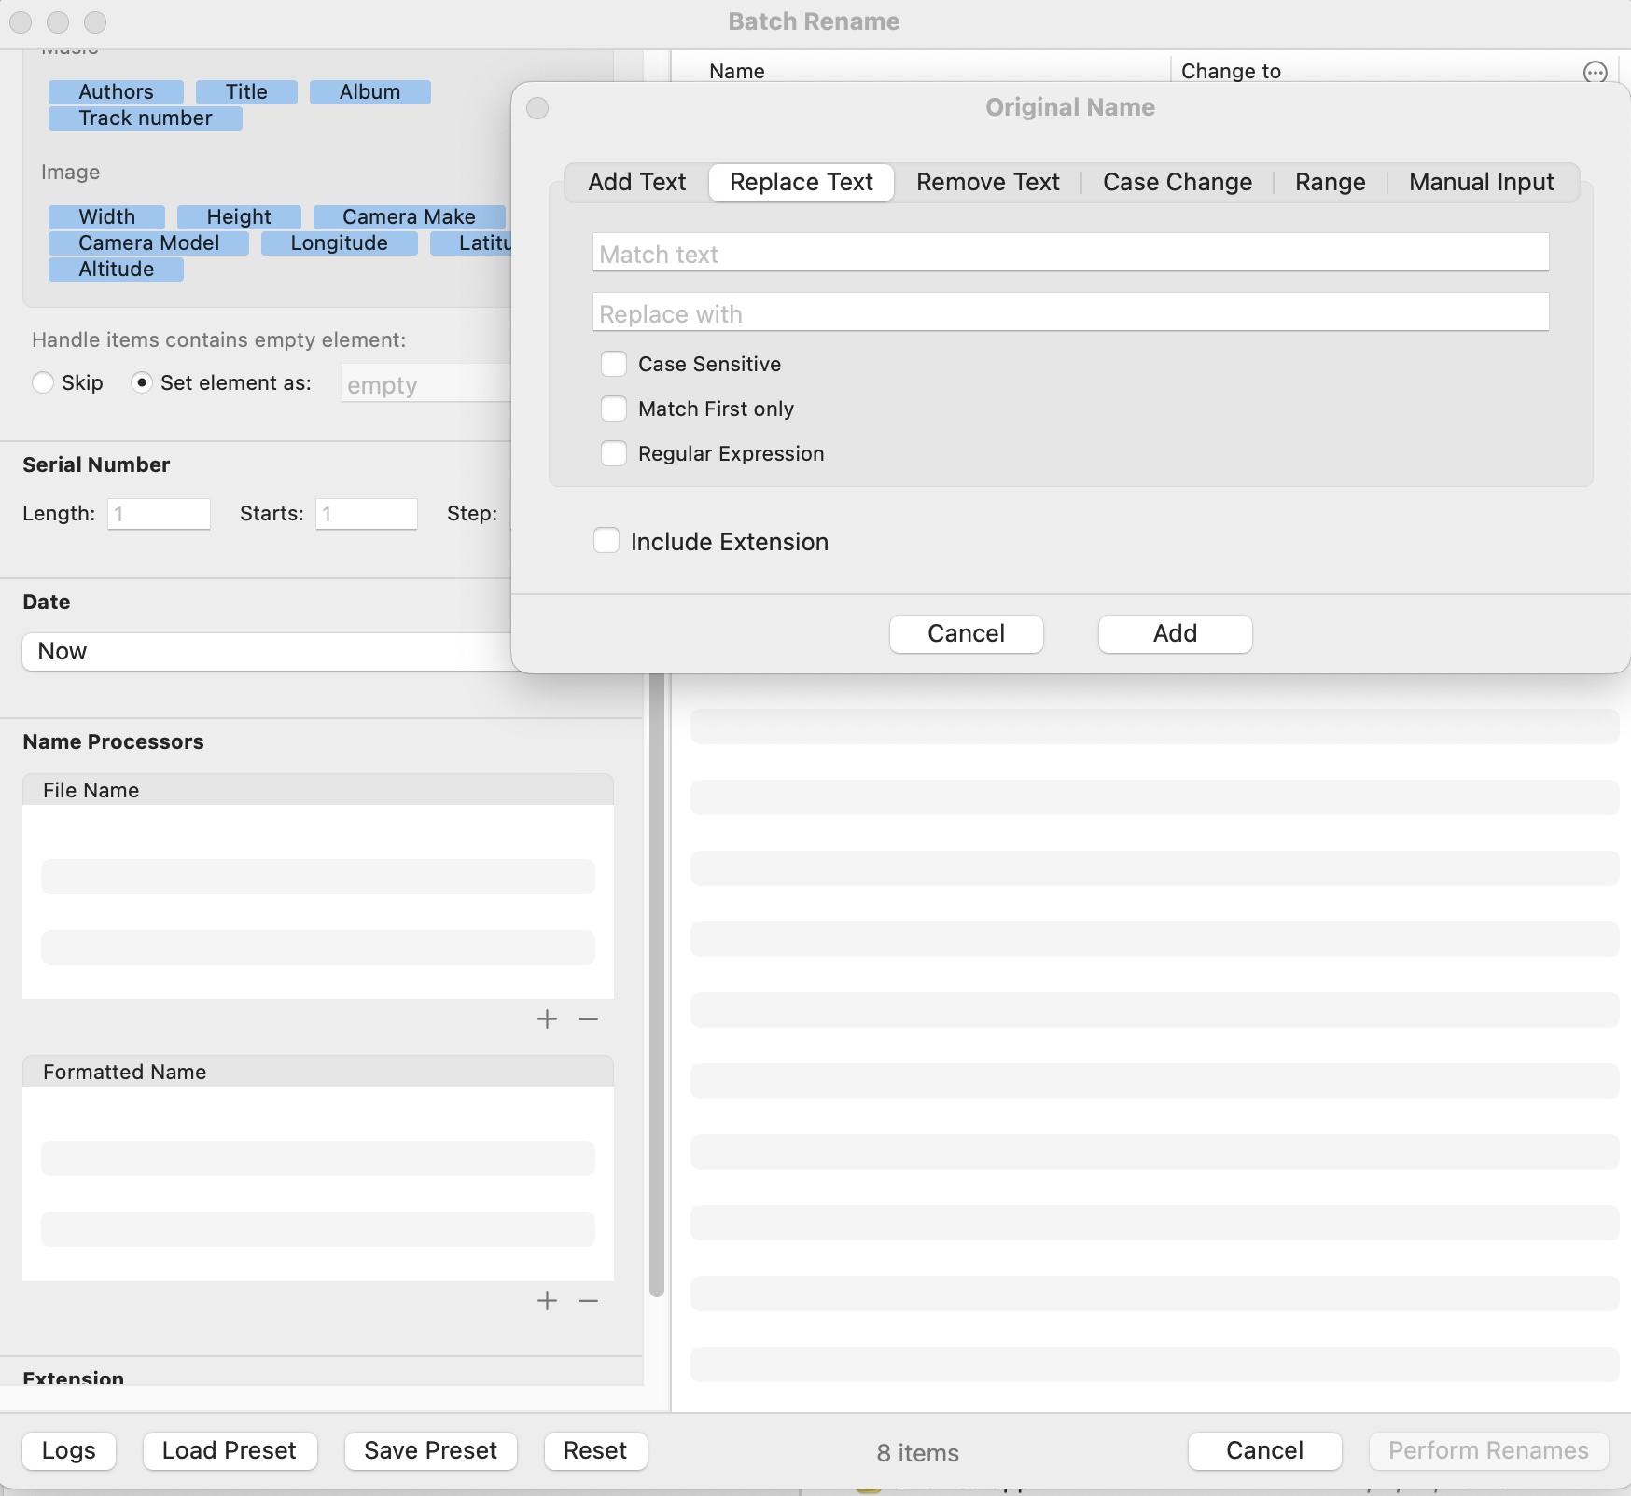Screen dimensions: 1631x1496
Task: Select the Camera Model token
Action: pyautogui.click(x=148, y=242)
